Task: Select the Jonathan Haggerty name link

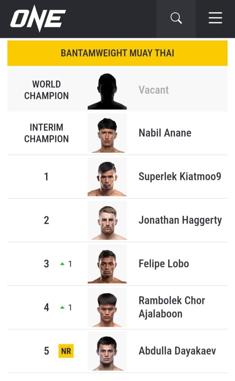Action: pos(180,220)
